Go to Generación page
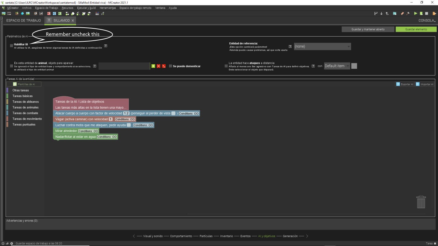Screen dimensions: 438x246 (x=290, y=236)
